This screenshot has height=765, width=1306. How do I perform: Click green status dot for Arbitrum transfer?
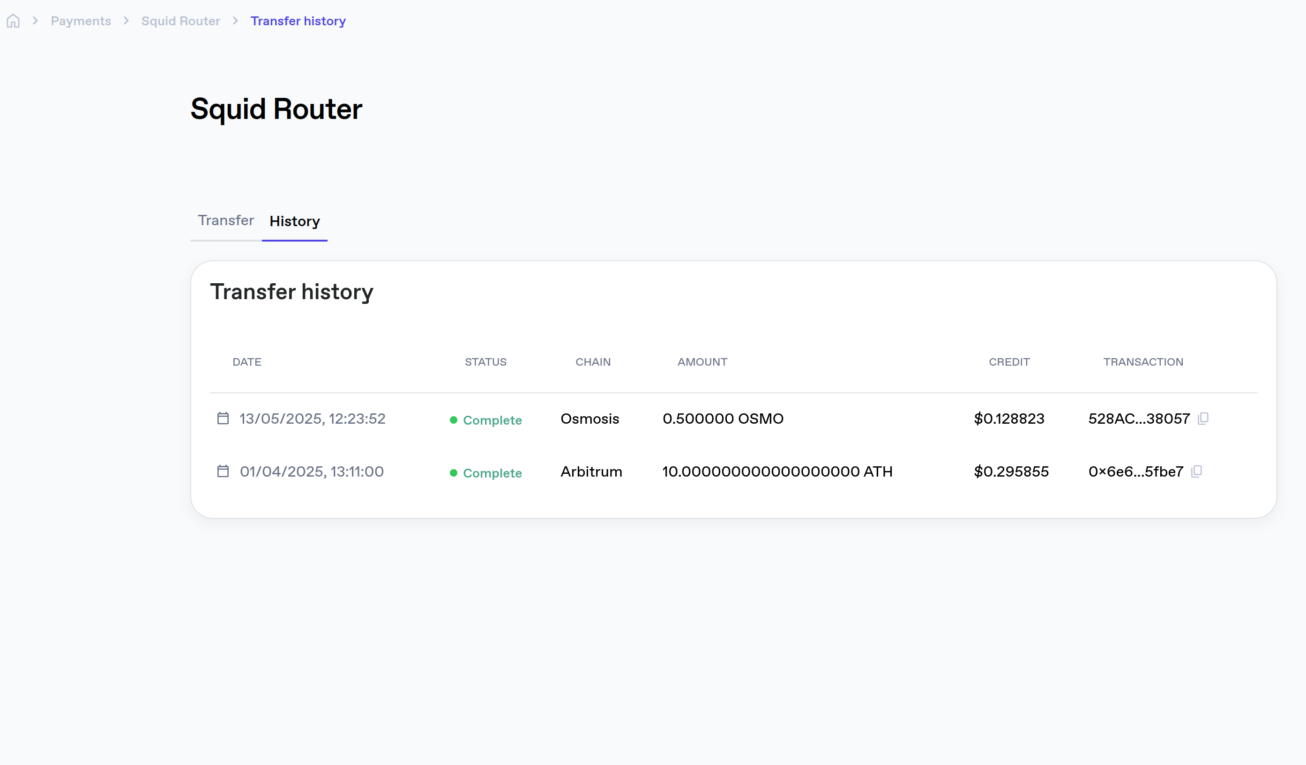[454, 473]
